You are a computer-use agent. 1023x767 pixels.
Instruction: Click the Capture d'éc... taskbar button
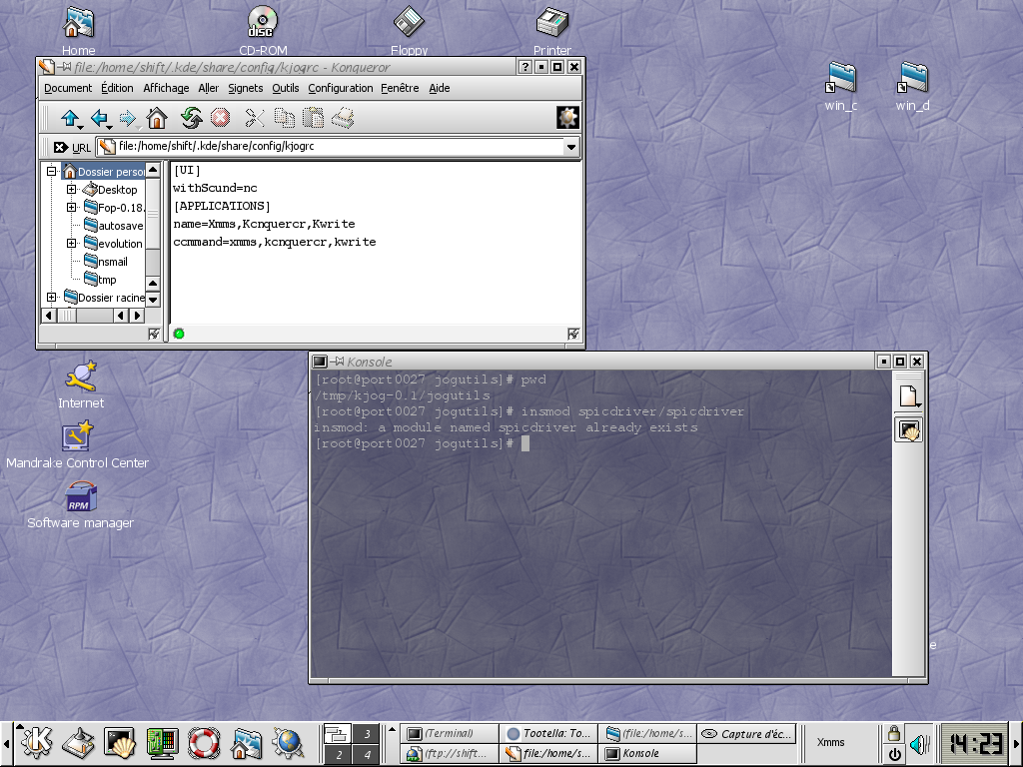pyautogui.click(x=746, y=734)
